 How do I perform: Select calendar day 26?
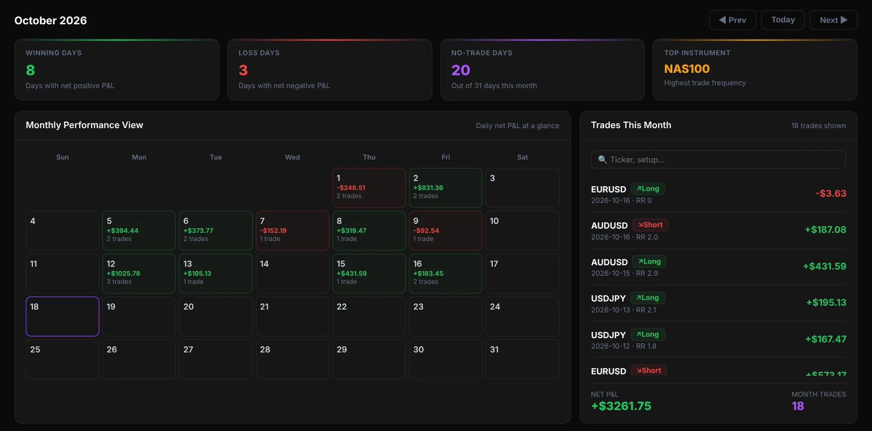click(x=139, y=359)
